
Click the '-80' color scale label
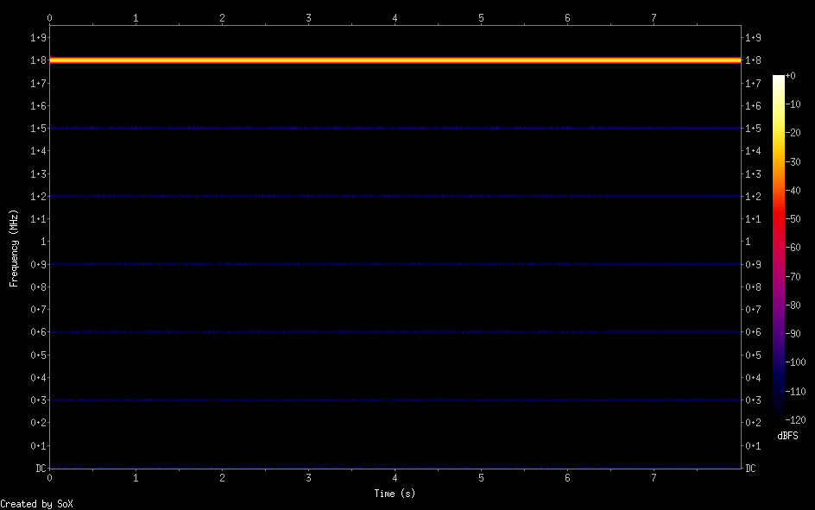(793, 305)
